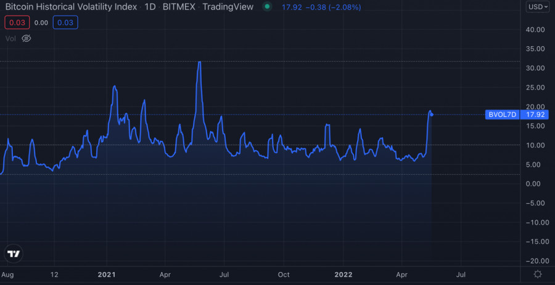
Task: Click the 0.00 spread value
Action: (x=41, y=23)
